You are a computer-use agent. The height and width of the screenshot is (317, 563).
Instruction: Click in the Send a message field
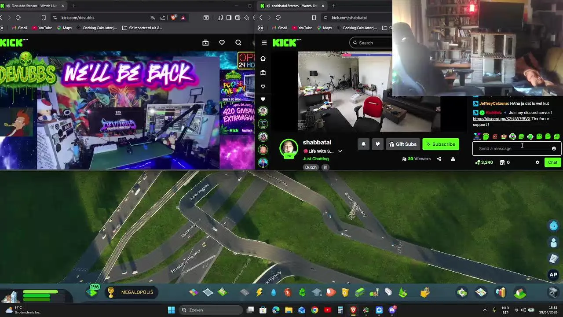(x=517, y=149)
